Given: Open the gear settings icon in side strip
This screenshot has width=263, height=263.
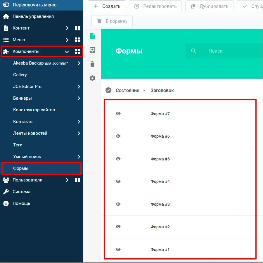Looking at the screenshot, I should point(92,78).
